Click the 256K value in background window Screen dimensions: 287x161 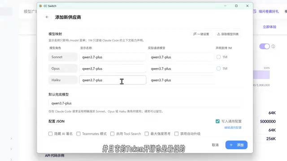coord(271,139)
